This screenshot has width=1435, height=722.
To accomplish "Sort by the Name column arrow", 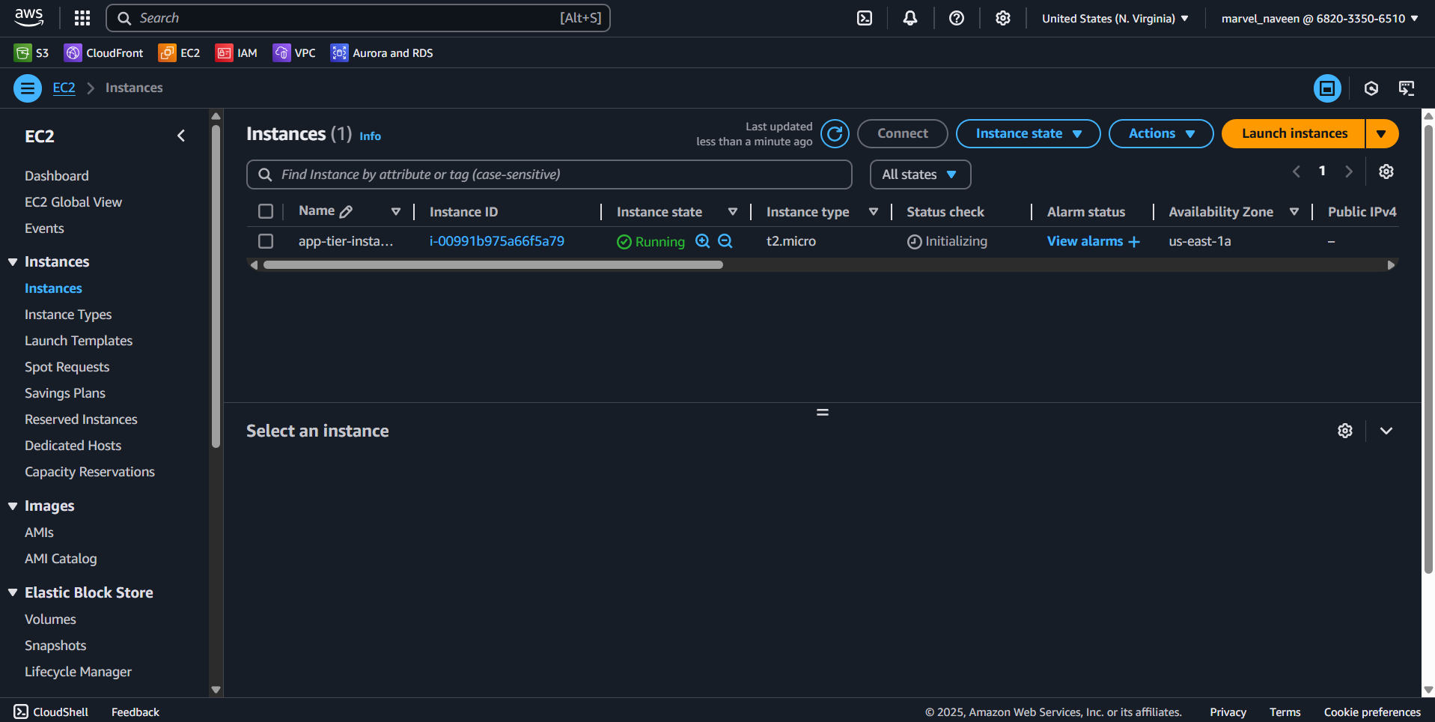I will pos(396,212).
